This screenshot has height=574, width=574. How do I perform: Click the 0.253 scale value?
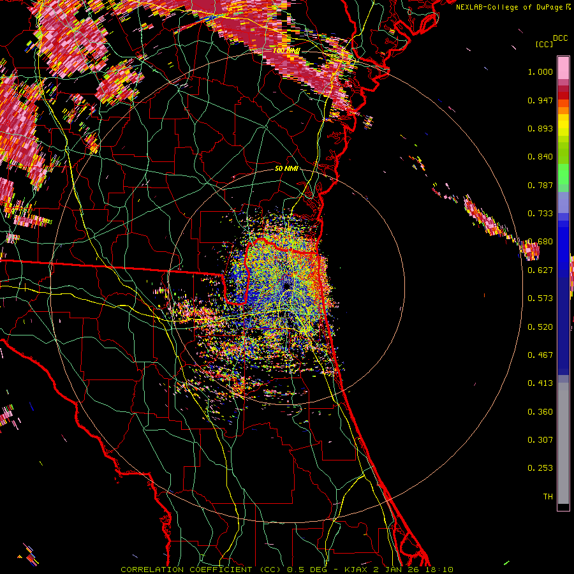point(540,468)
